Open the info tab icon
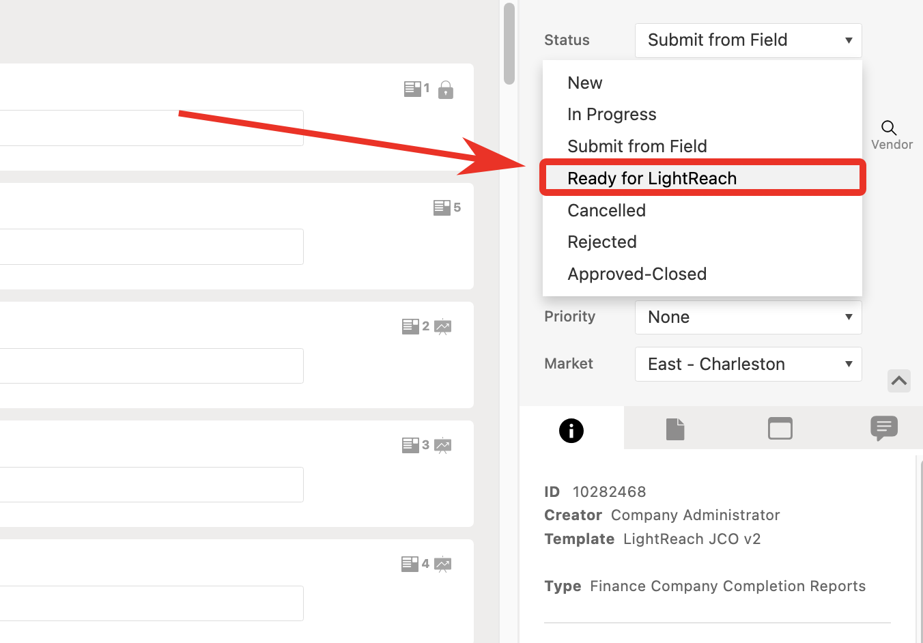Viewport: 923px width, 643px height. [571, 430]
